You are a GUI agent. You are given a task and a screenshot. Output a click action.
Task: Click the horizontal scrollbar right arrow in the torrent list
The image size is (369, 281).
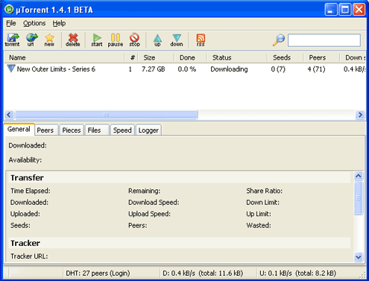(x=360, y=115)
